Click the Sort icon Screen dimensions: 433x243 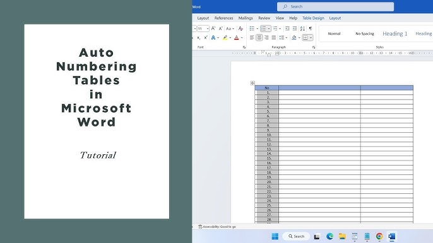(x=302, y=28)
